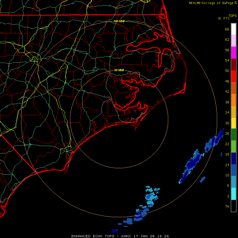238x238 pixels.
Task: Pick the gold legend swatch
Action: 234,112
